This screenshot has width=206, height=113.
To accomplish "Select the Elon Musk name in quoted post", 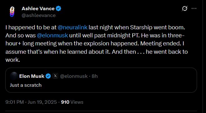I will [x=32, y=76].
